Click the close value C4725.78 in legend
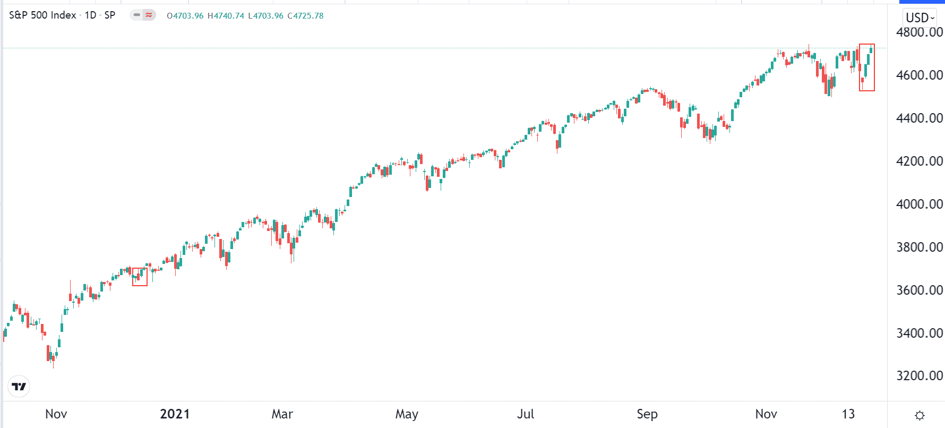The width and height of the screenshot is (945, 428). pyautogui.click(x=305, y=16)
